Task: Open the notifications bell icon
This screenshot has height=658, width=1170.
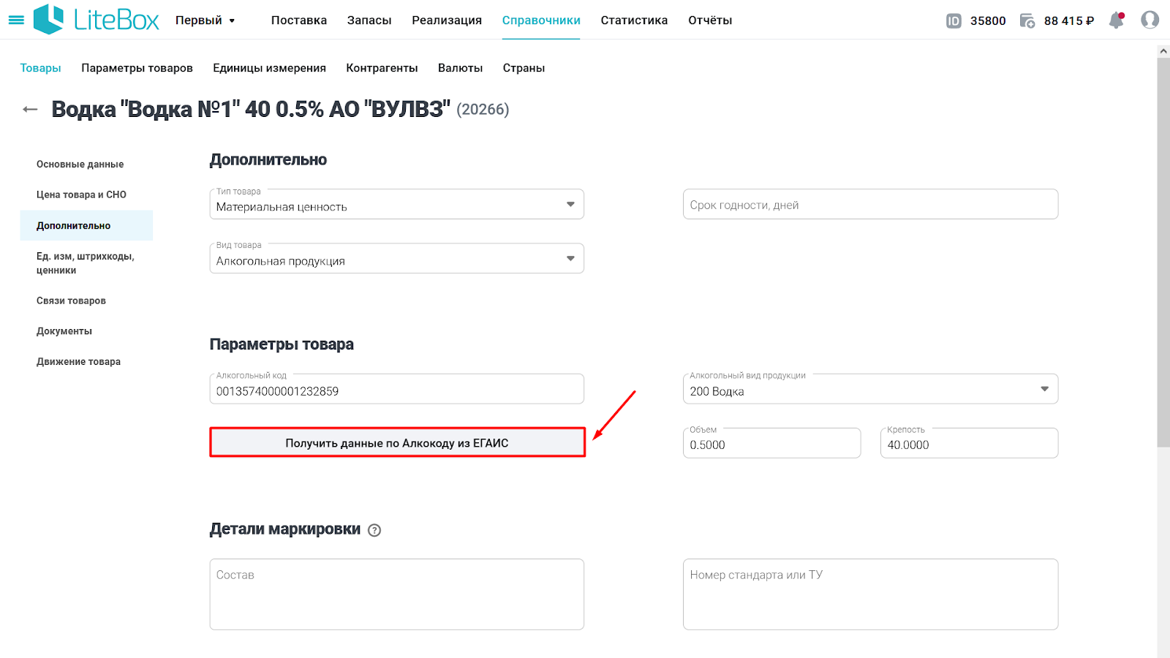Action: (x=1117, y=20)
